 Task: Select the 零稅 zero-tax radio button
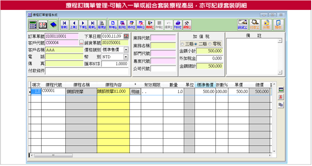click(x=210, y=43)
